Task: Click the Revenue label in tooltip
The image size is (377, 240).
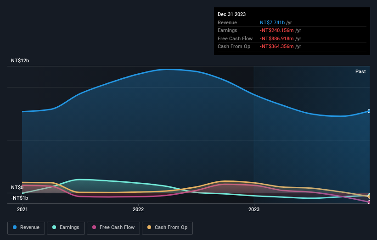Action: coord(227,22)
